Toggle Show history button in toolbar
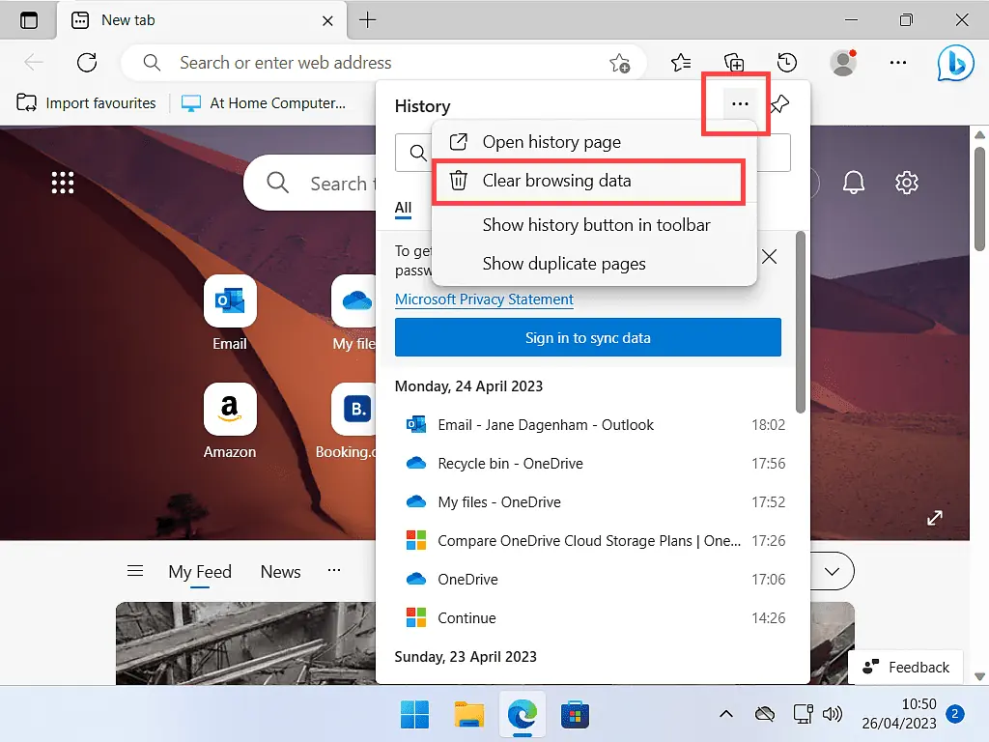The width and height of the screenshot is (989, 742). (x=596, y=225)
